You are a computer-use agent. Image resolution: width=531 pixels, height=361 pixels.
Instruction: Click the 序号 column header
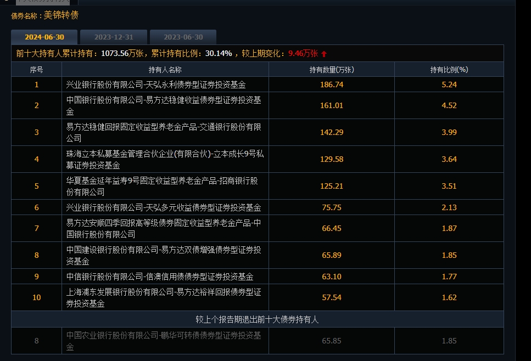(37, 70)
